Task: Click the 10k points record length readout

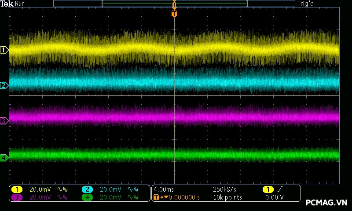Action: click(x=227, y=197)
